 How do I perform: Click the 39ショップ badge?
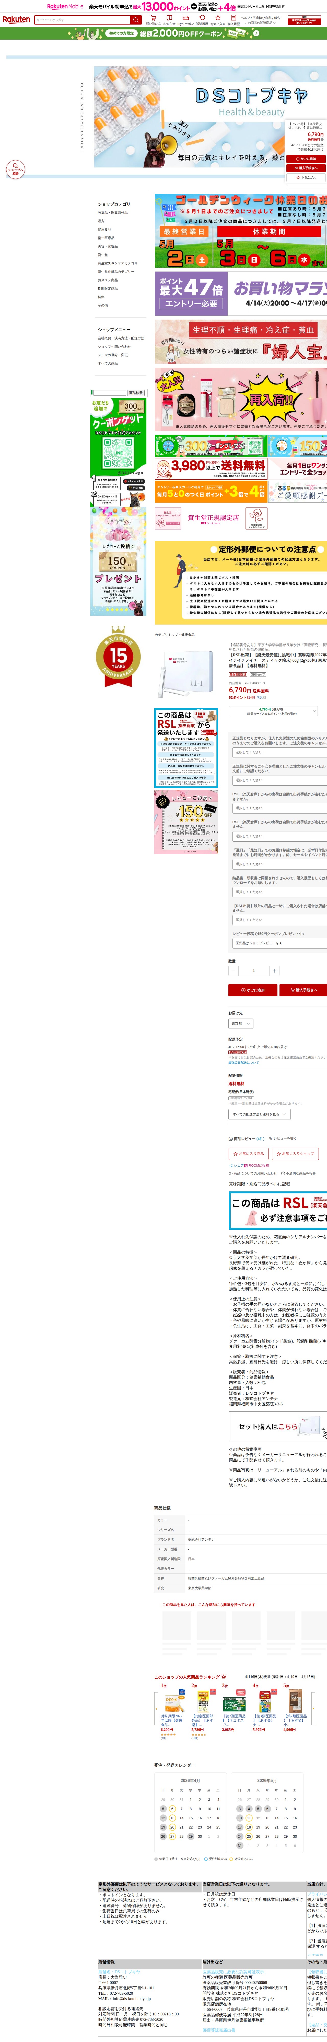coord(258,675)
